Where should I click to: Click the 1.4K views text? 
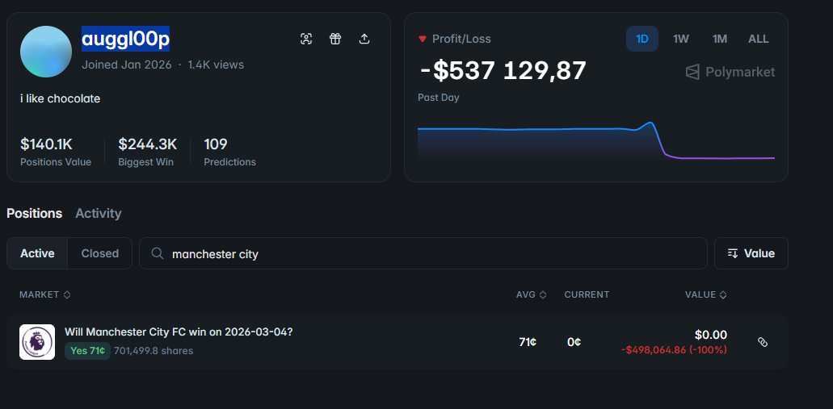pos(216,65)
